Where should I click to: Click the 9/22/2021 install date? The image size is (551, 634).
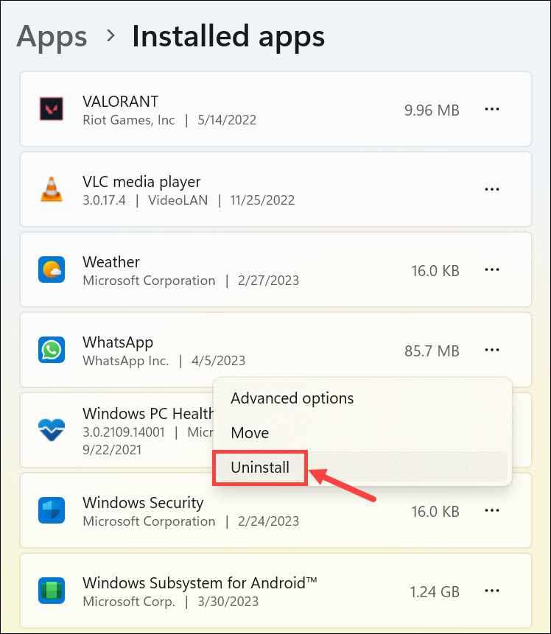pos(112,450)
